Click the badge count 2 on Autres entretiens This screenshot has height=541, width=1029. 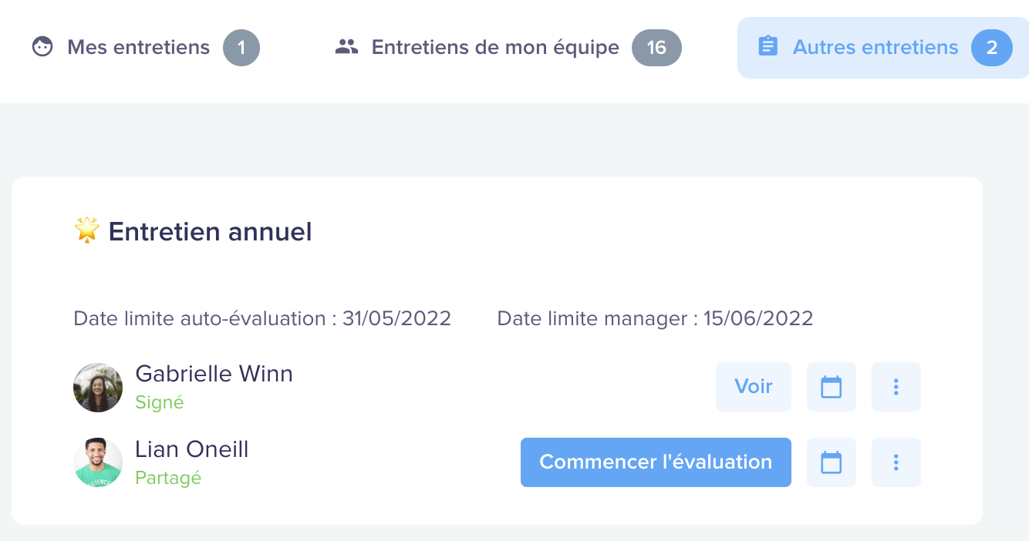coord(992,48)
